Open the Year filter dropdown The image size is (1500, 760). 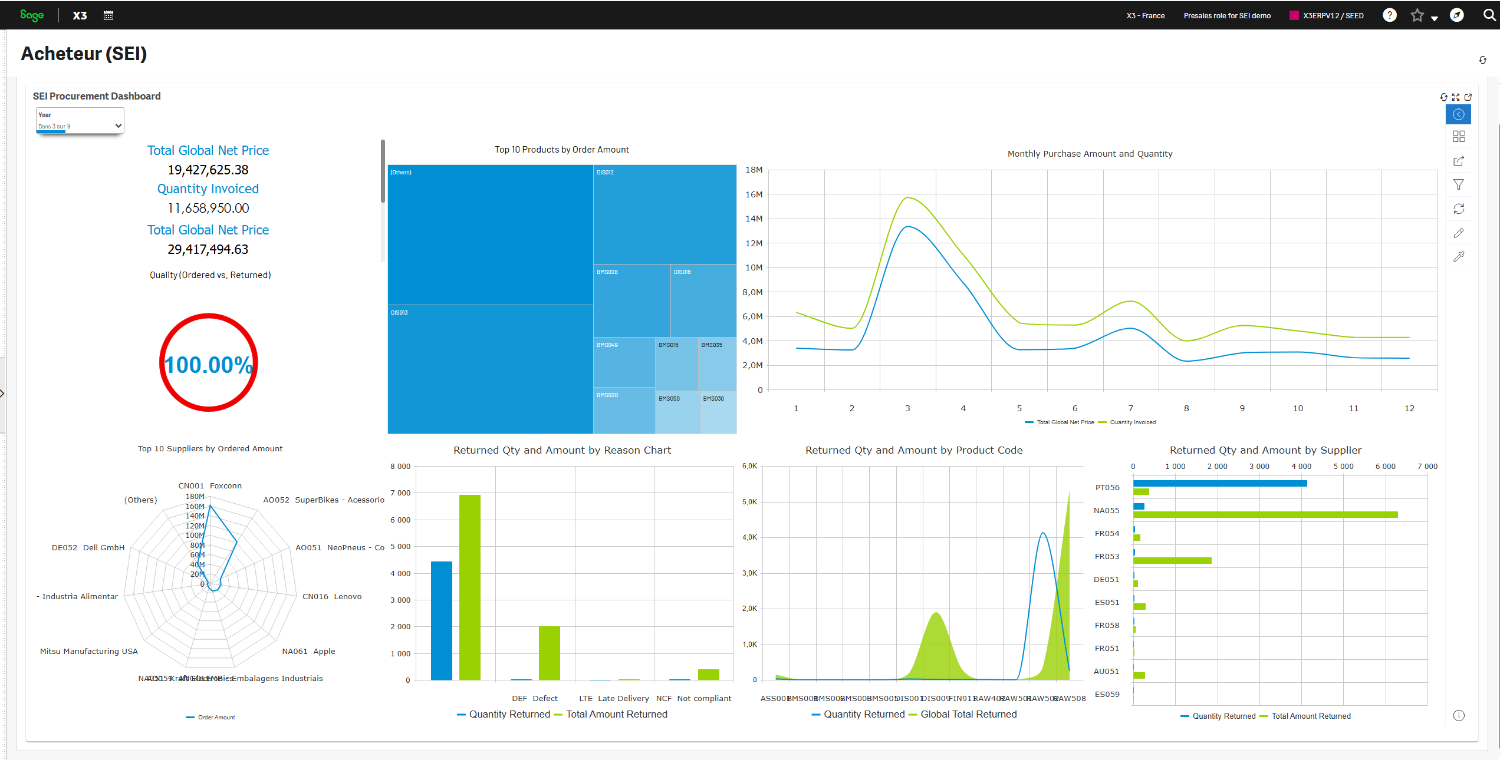[x=80, y=120]
